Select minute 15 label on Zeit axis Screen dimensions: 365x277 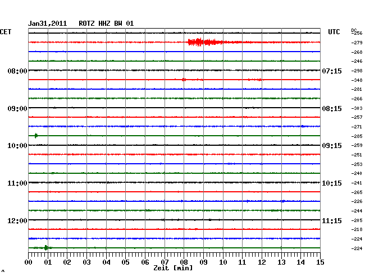coord(320,262)
